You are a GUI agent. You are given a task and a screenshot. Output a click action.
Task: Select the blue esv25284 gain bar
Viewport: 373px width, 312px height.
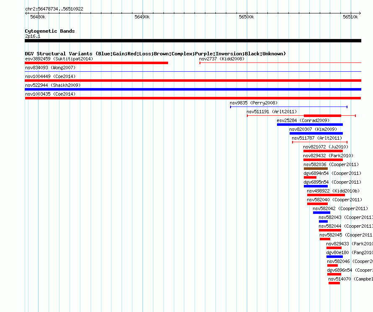tap(310, 125)
